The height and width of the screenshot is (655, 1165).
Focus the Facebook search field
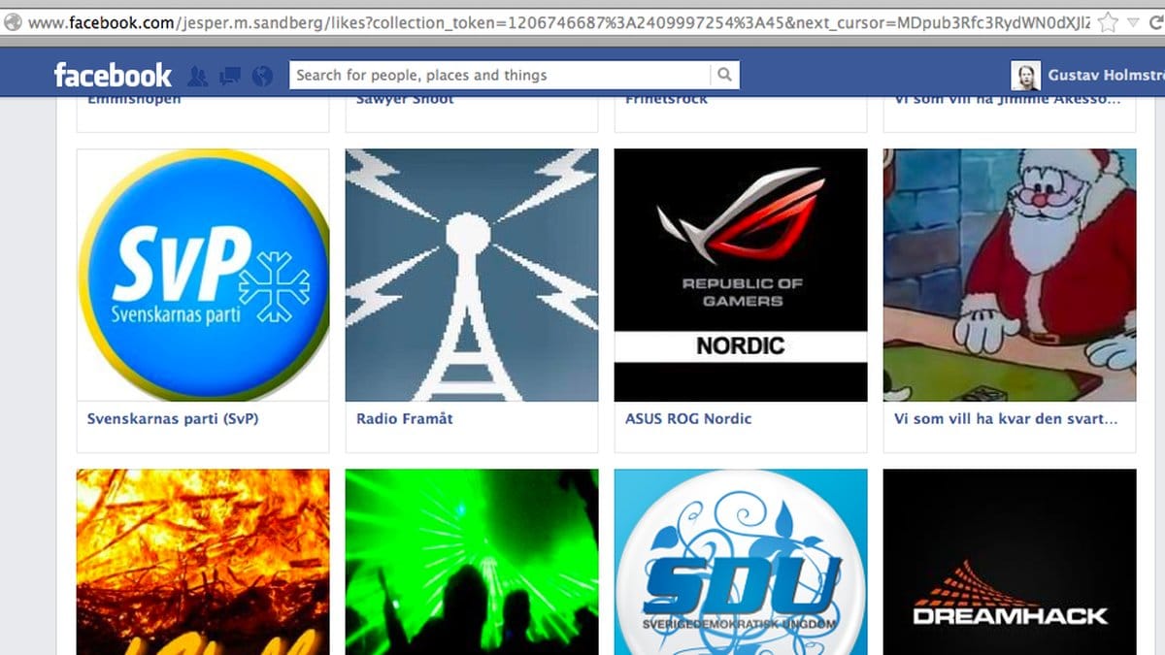500,75
